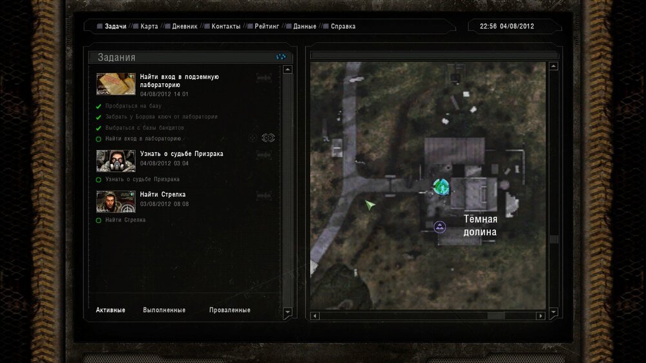
Task: Click map vertical scrollbar down arrow
Action: click(x=554, y=312)
